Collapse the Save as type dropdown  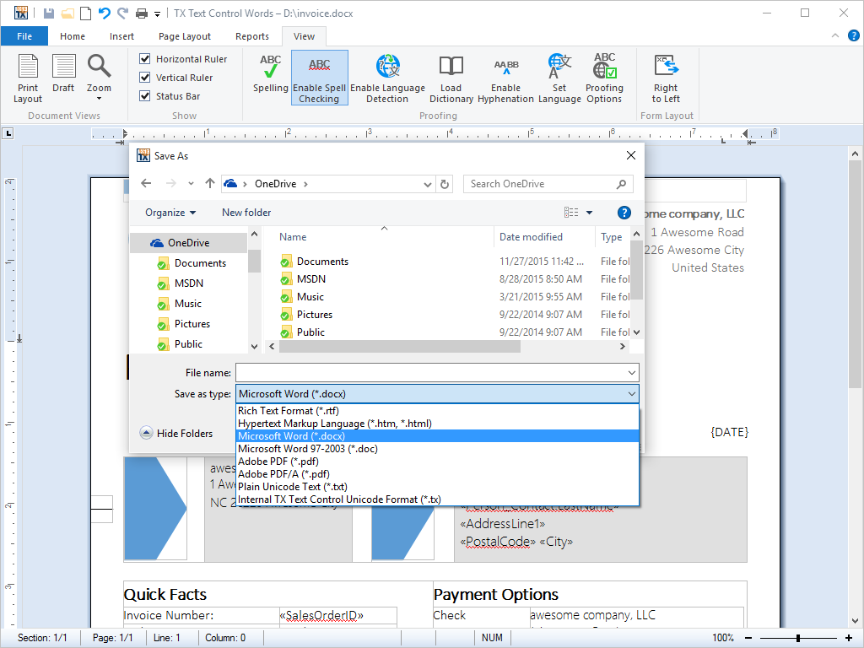tap(632, 394)
